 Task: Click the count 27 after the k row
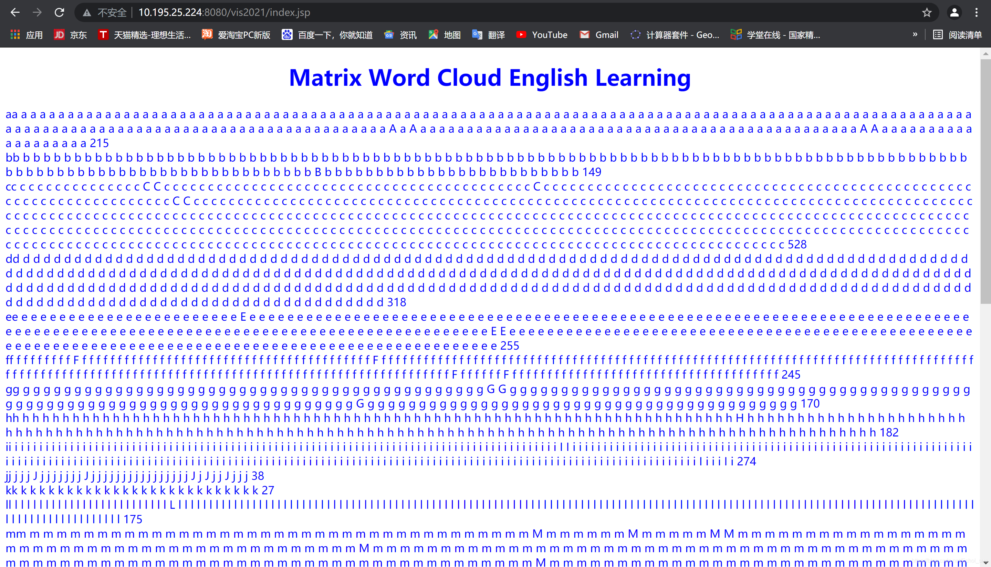[x=268, y=490]
